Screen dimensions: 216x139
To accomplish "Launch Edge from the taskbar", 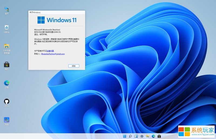I will click(153, 136).
